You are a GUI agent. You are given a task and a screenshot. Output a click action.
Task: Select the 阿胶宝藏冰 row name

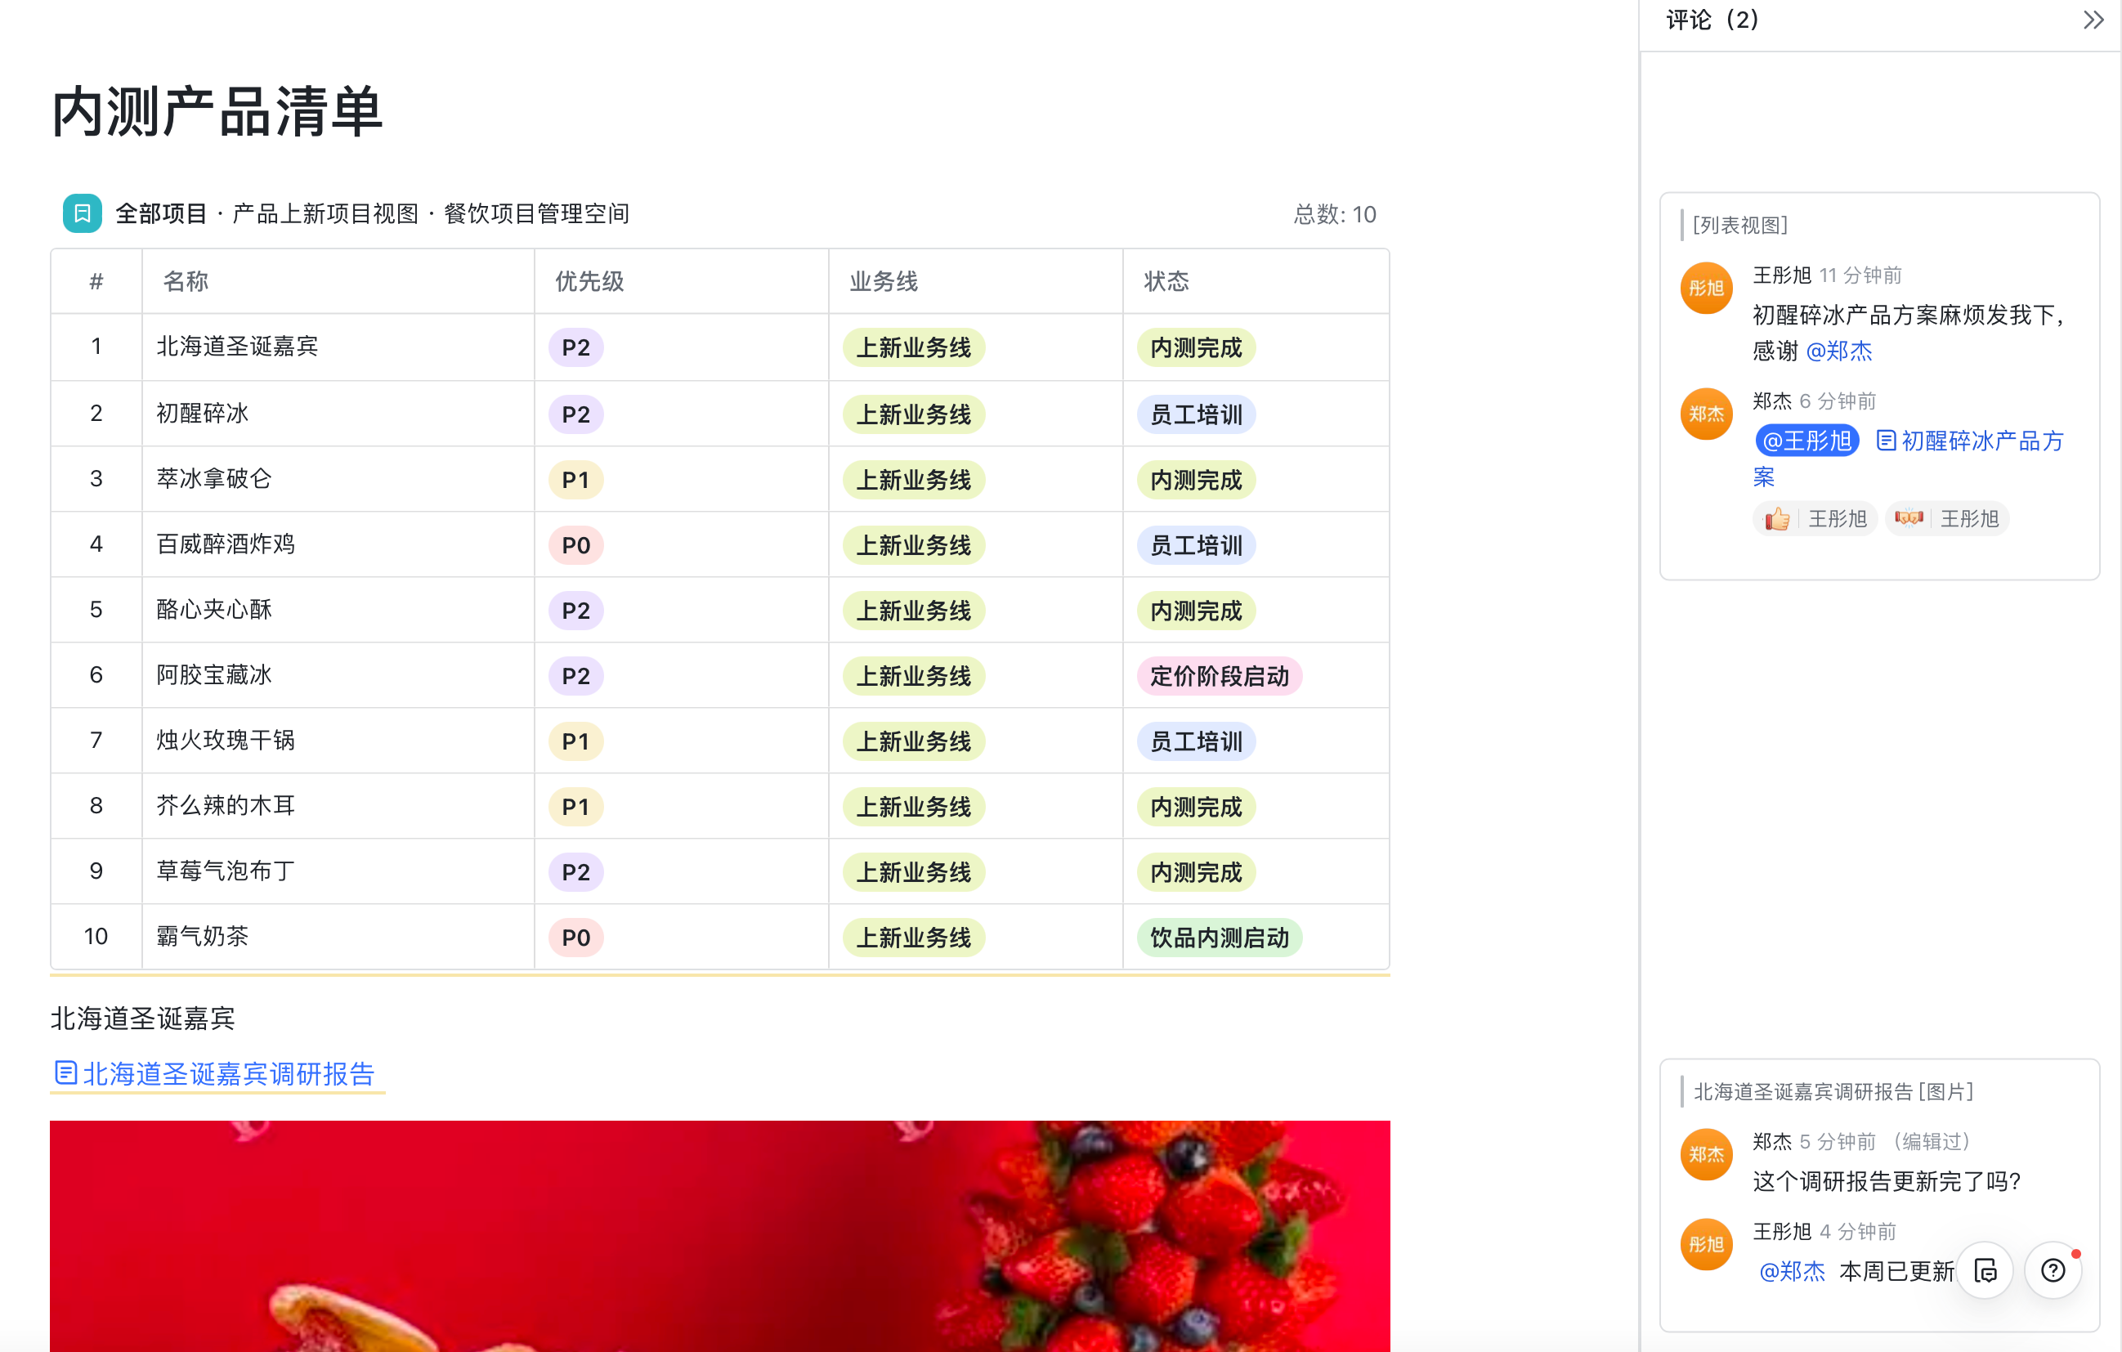point(214,674)
